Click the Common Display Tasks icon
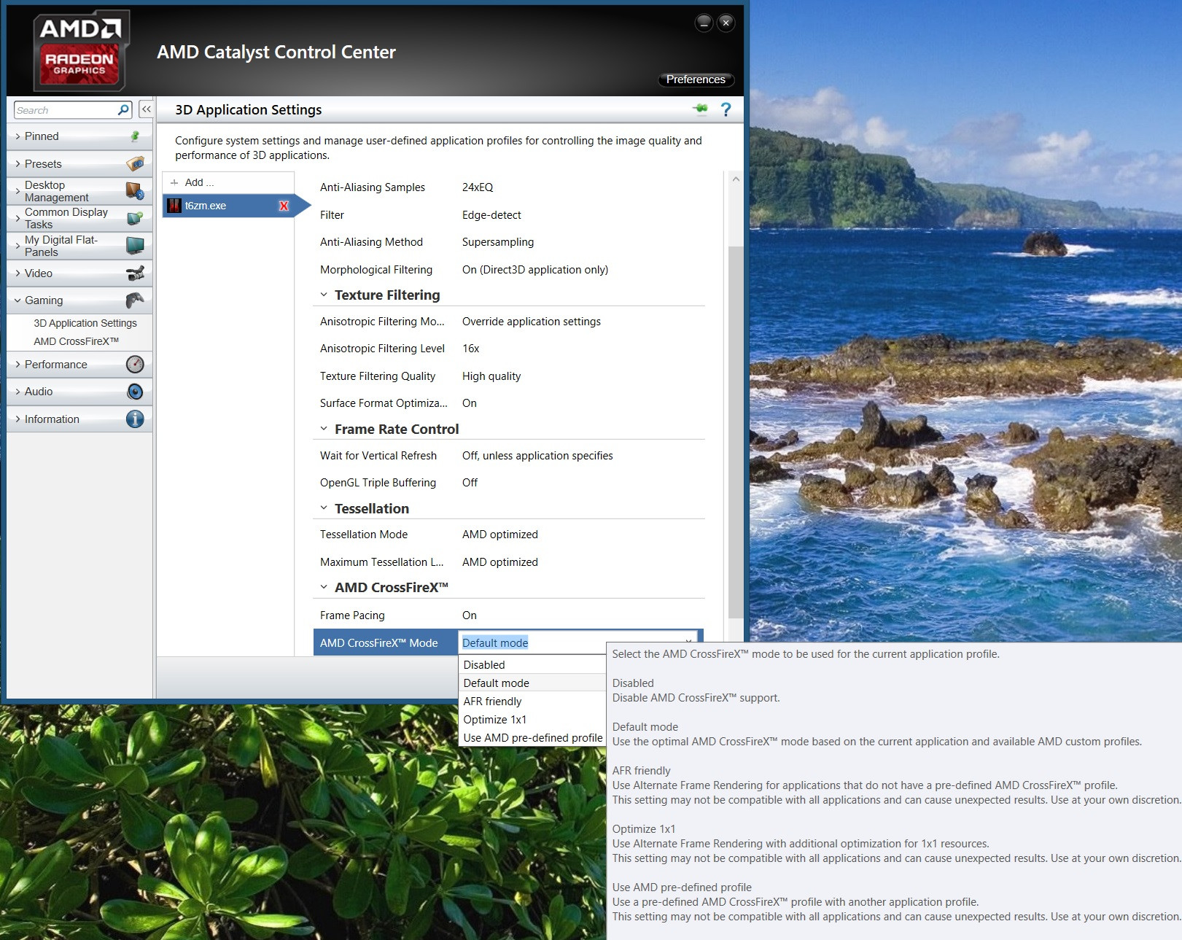Viewport: 1182px width, 940px height. 135,218
